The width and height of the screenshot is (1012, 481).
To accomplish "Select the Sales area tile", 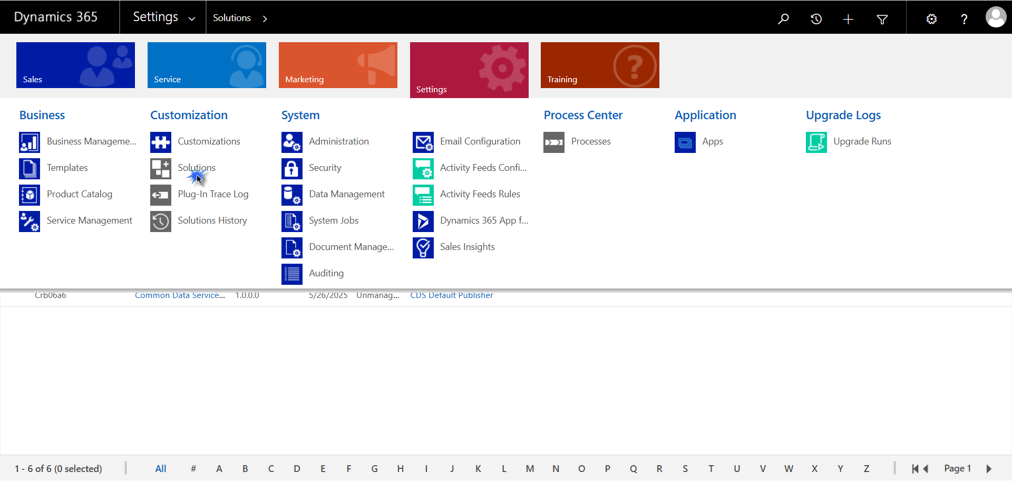I will pos(75,65).
